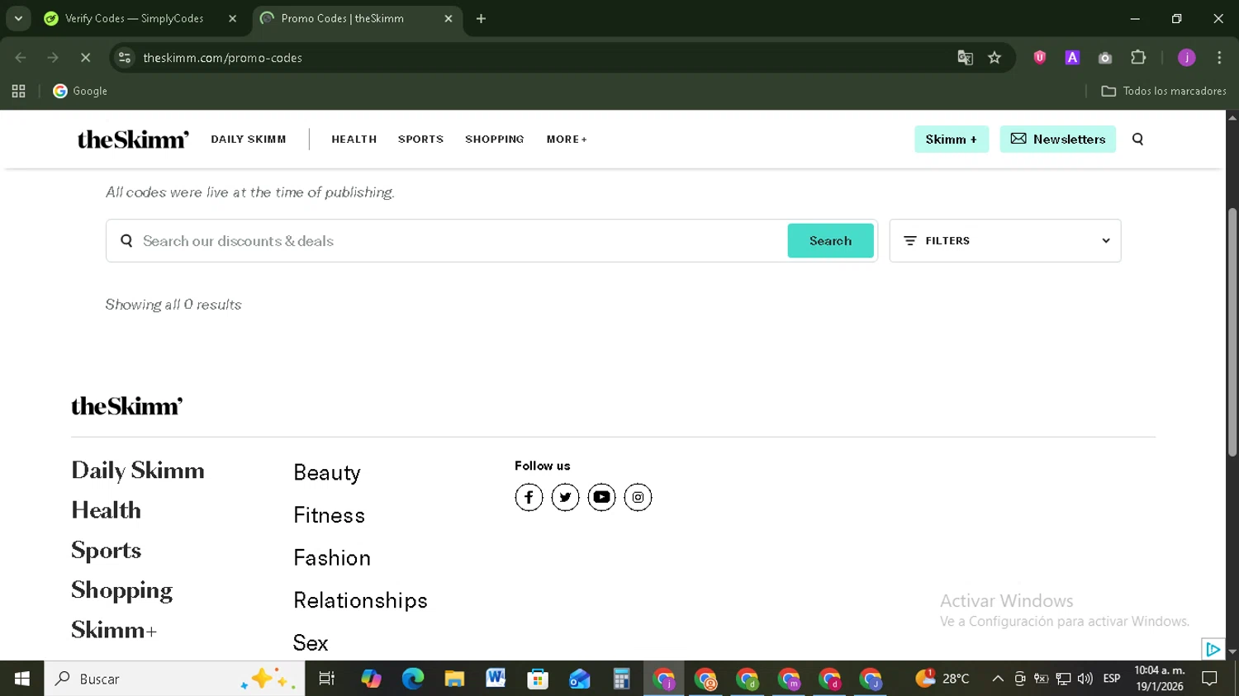Go to DAILY SKIMM in the top navigation
The width and height of the screenshot is (1239, 696).
click(x=249, y=140)
